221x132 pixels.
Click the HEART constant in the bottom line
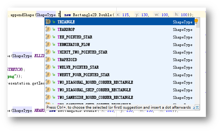coord(40,110)
